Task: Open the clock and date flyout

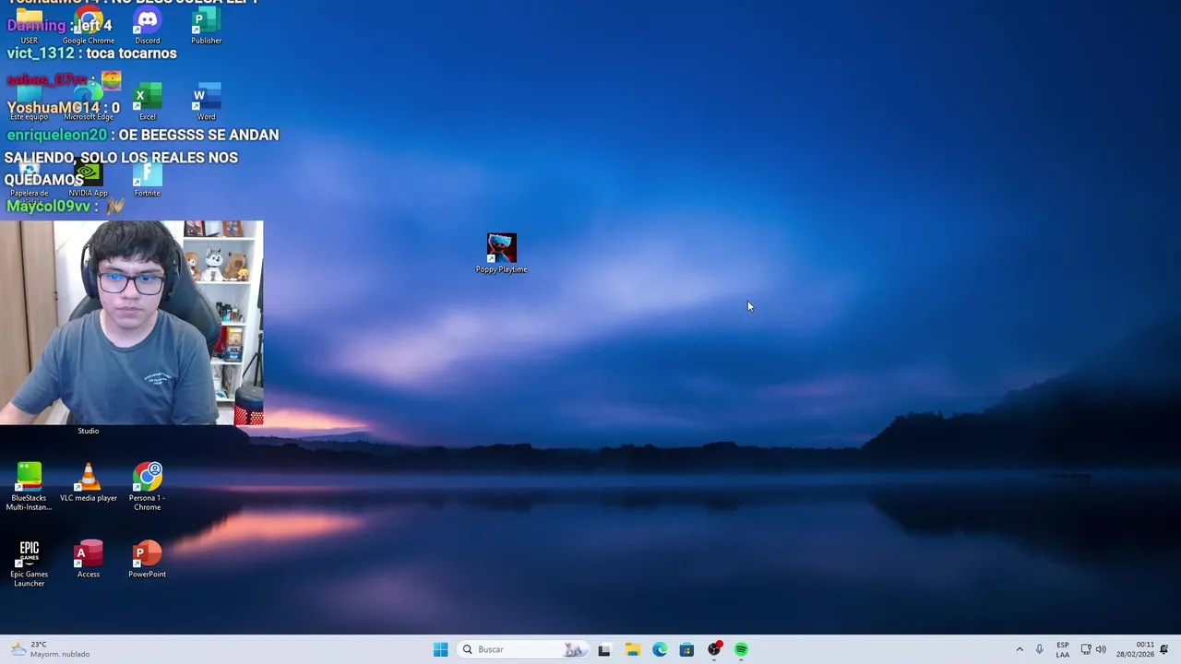Action: 1135,649
